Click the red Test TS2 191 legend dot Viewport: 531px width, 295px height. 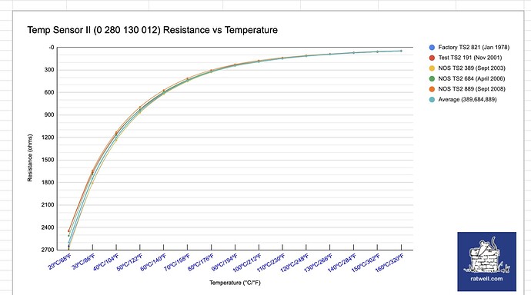click(432, 58)
